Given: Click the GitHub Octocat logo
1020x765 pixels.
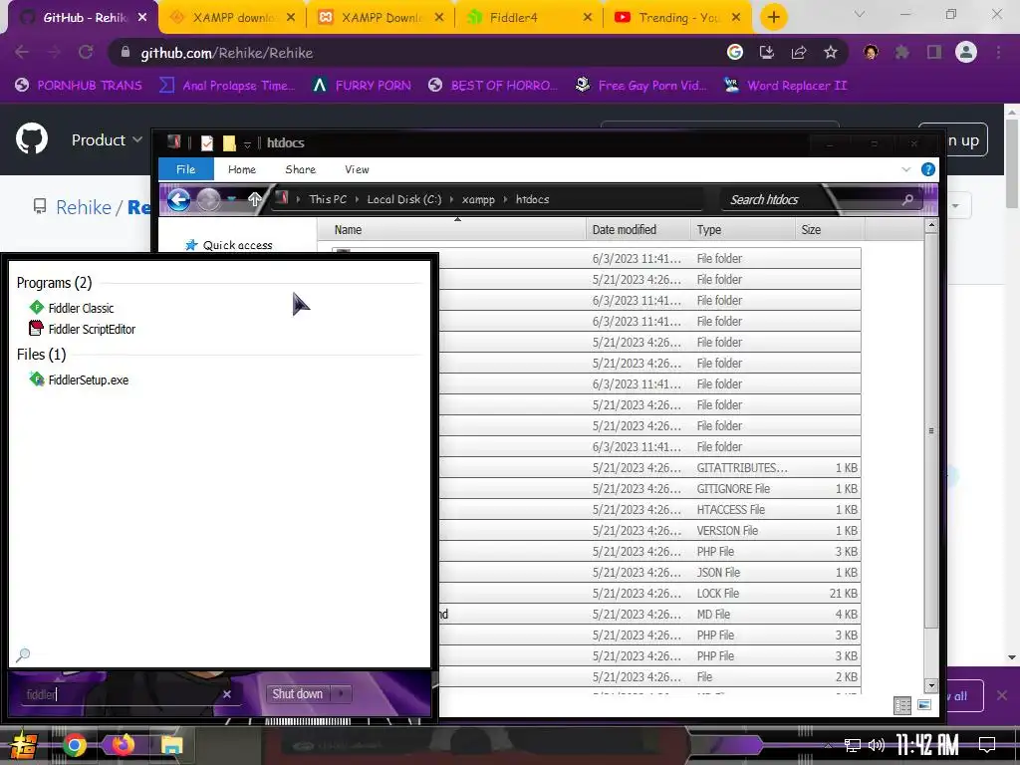Looking at the screenshot, I should [31, 138].
